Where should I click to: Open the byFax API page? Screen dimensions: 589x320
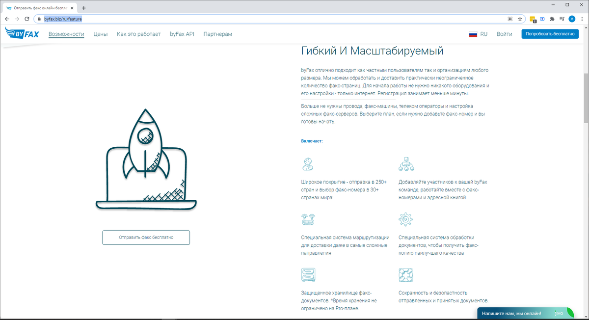click(x=182, y=34)
